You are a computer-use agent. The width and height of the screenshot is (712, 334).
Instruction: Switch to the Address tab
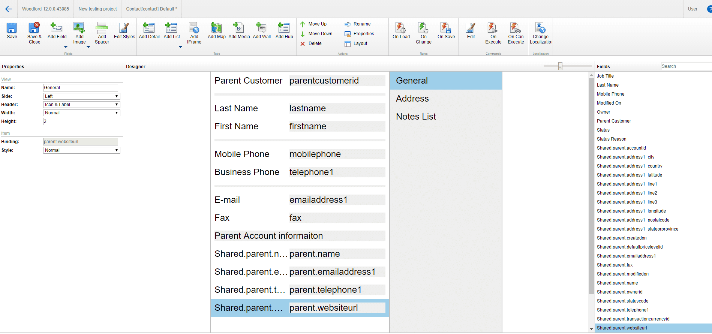(x=412, y=99)
